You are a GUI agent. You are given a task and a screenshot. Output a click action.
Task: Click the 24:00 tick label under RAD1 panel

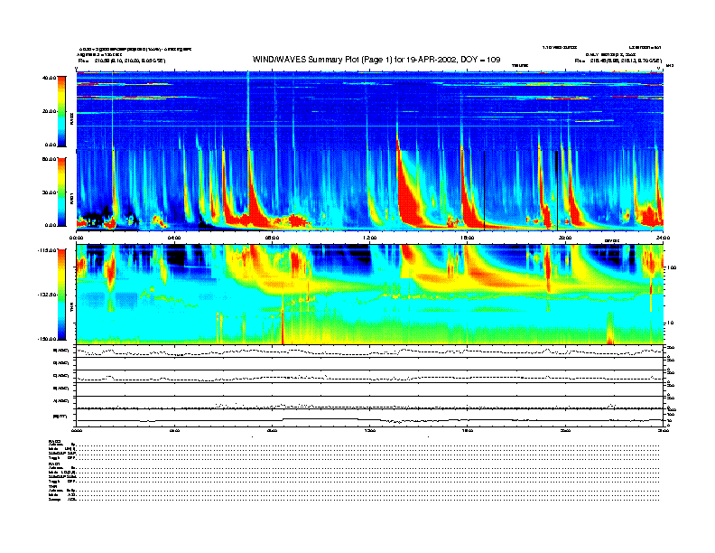coord(663,238)
